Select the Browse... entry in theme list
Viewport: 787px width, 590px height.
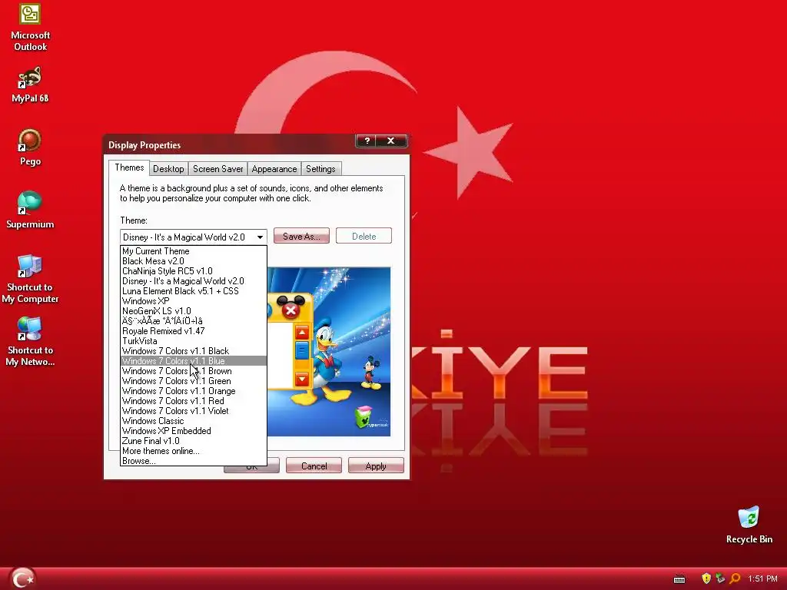193,461
